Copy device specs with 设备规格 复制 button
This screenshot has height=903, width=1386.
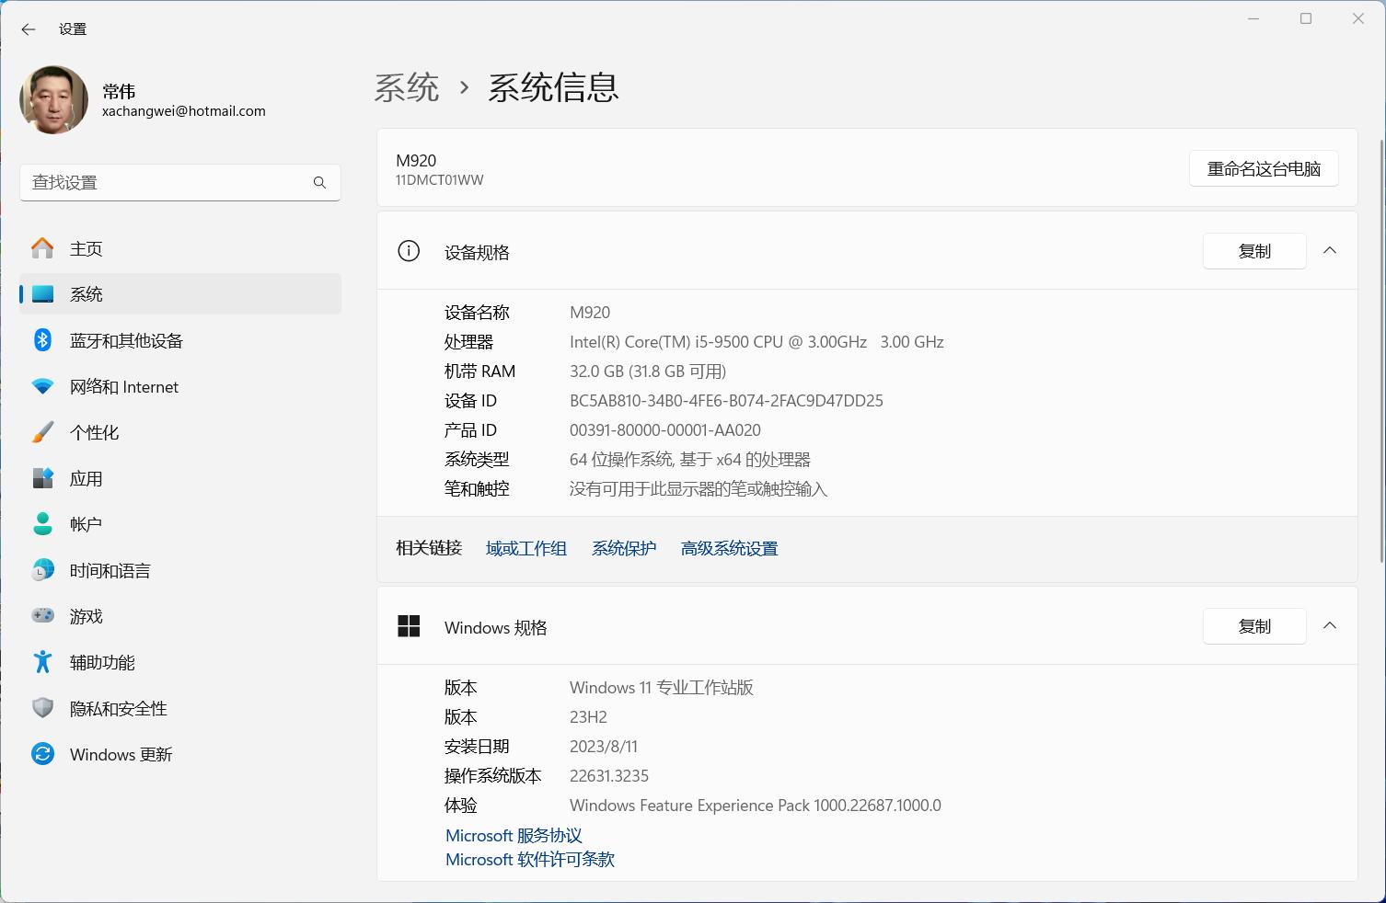[1254, 251]
